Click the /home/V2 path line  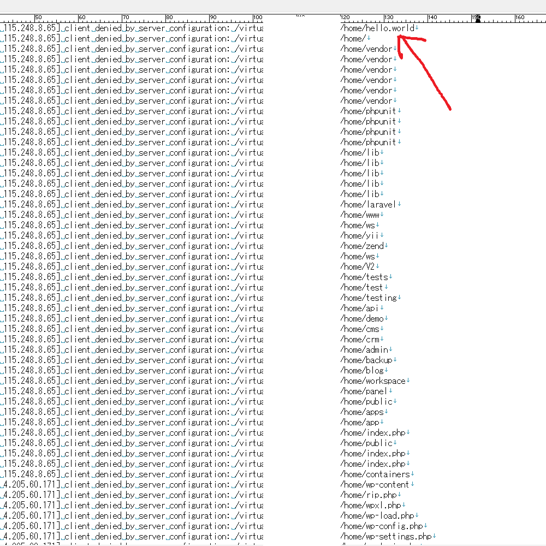[357, 267]
